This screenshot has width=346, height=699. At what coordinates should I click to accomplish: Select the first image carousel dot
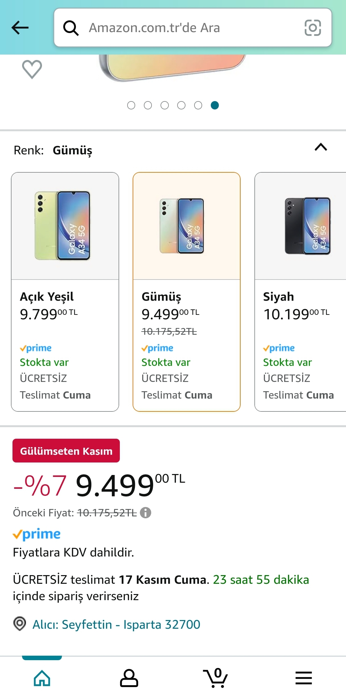tap(131, 105)
